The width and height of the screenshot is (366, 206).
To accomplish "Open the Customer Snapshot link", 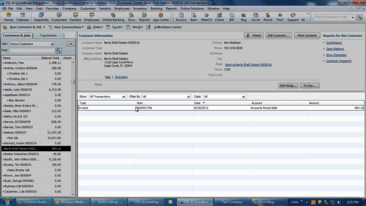I will coord(339,61).
